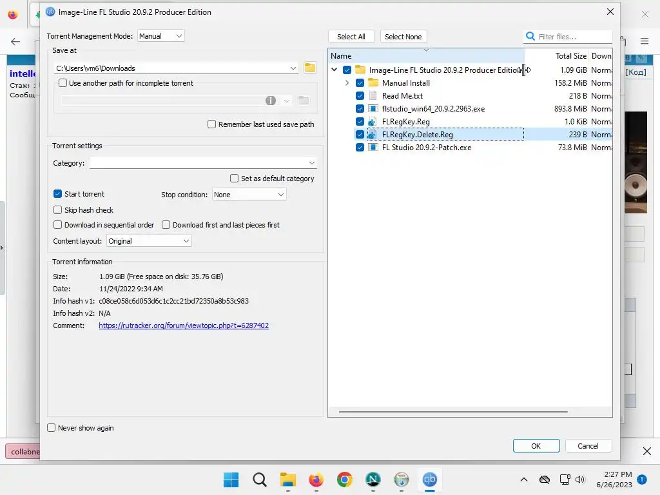Open Windows taskbar search
The image size is (660, 495).
(x=259, y=480)
